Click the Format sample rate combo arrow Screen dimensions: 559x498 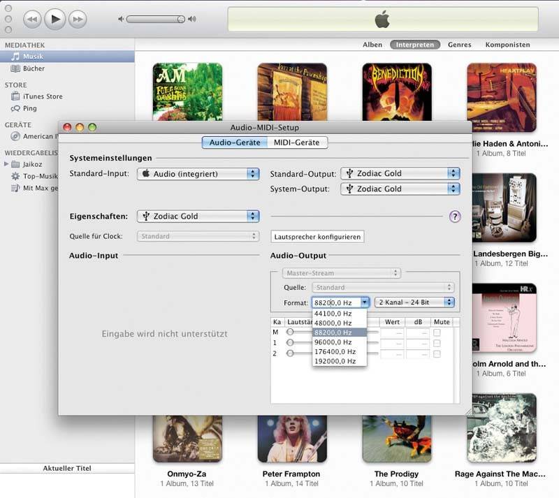[x=365, y=302]
